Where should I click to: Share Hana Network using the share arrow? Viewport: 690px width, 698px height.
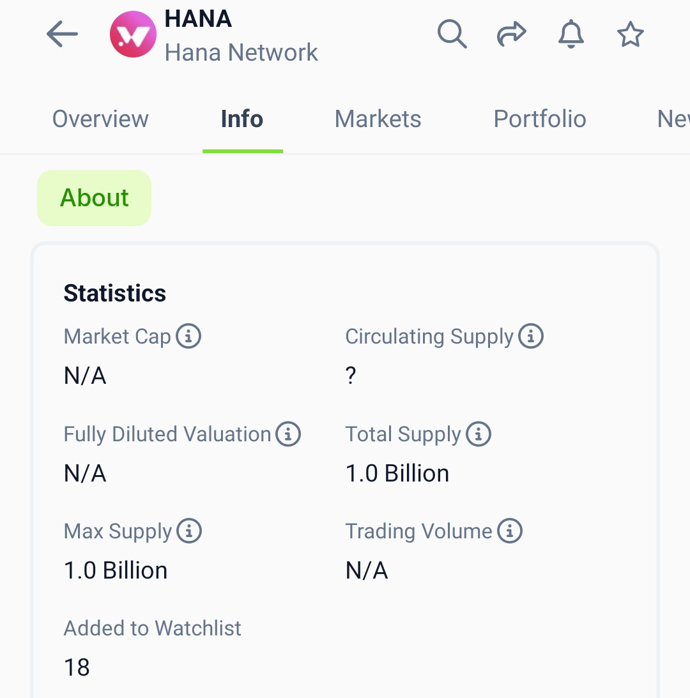click(511, 34)
